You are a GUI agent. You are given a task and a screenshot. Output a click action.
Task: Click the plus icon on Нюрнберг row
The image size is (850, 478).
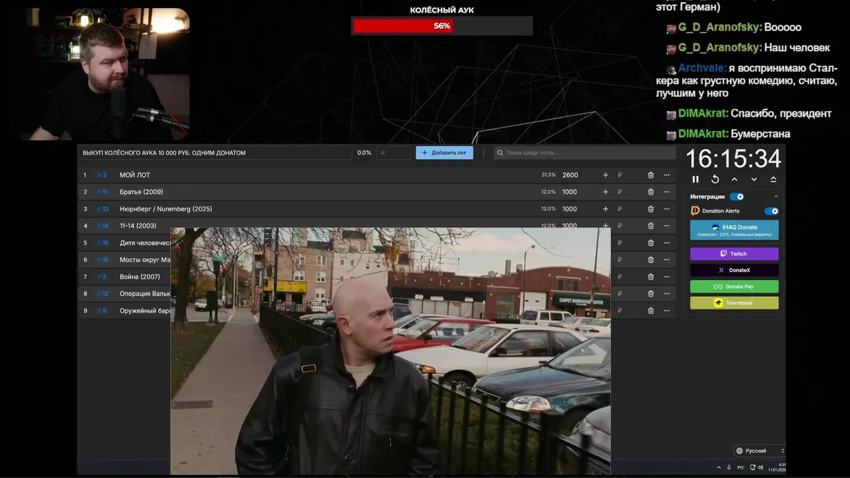[605, 209]
